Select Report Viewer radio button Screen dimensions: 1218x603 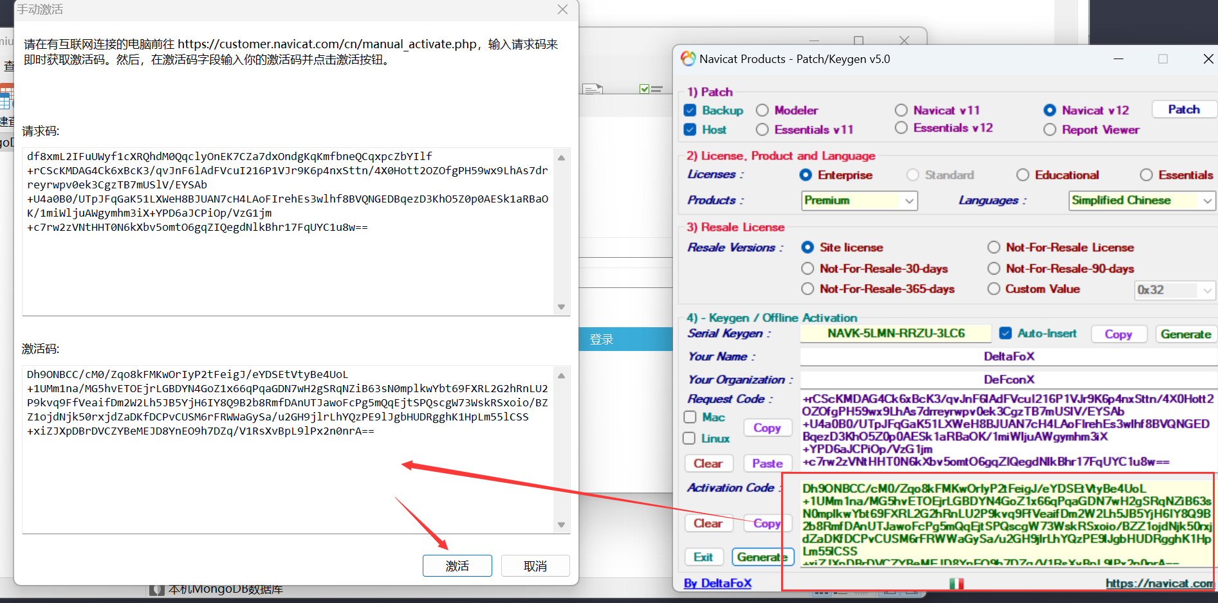(x=1049, y=129)
